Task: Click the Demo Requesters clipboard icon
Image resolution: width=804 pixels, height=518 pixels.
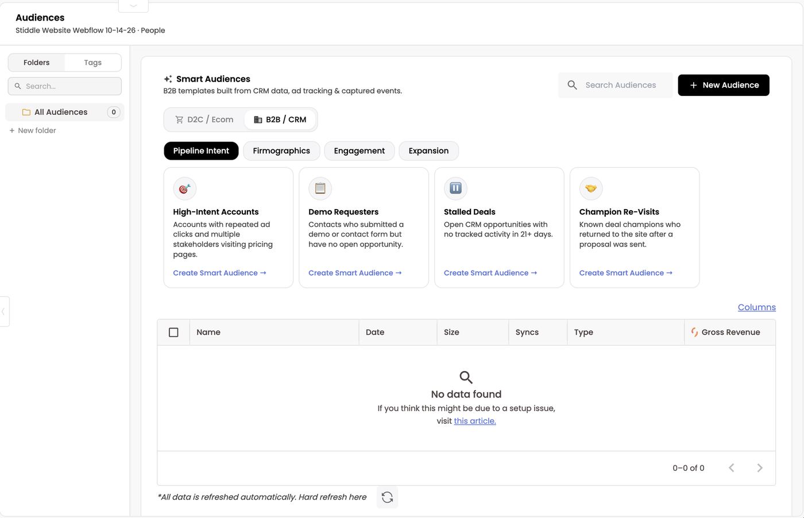Action: 320,188
